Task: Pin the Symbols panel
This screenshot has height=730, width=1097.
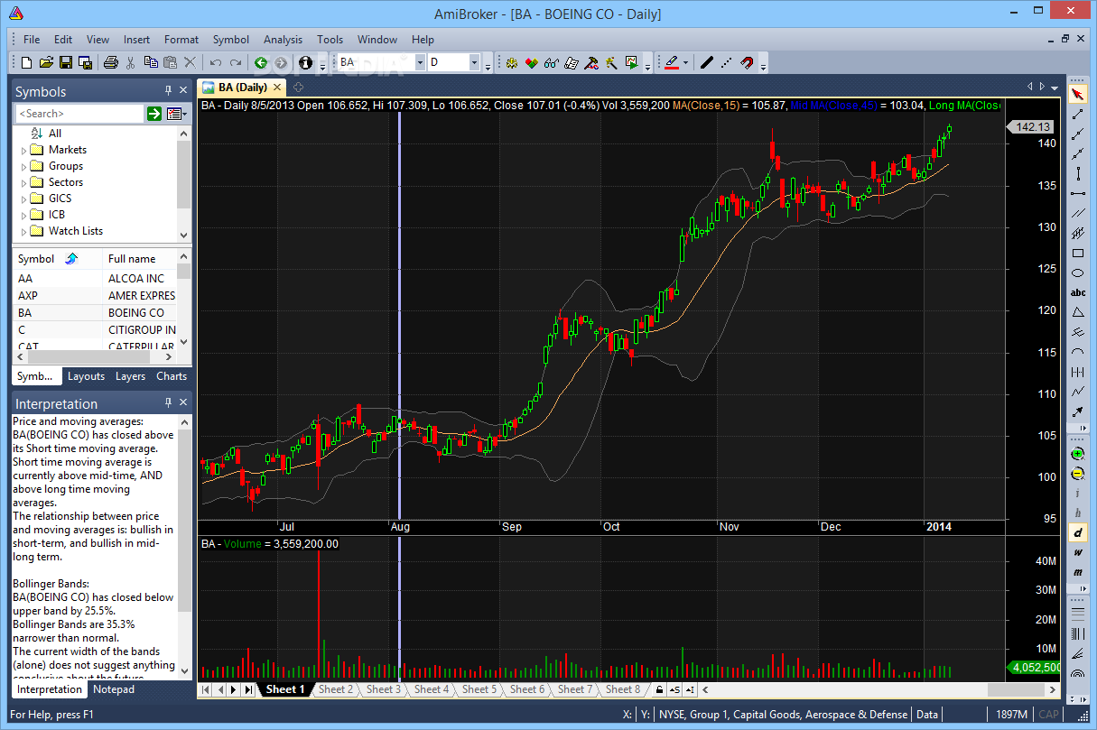Action: click(168, 91)
